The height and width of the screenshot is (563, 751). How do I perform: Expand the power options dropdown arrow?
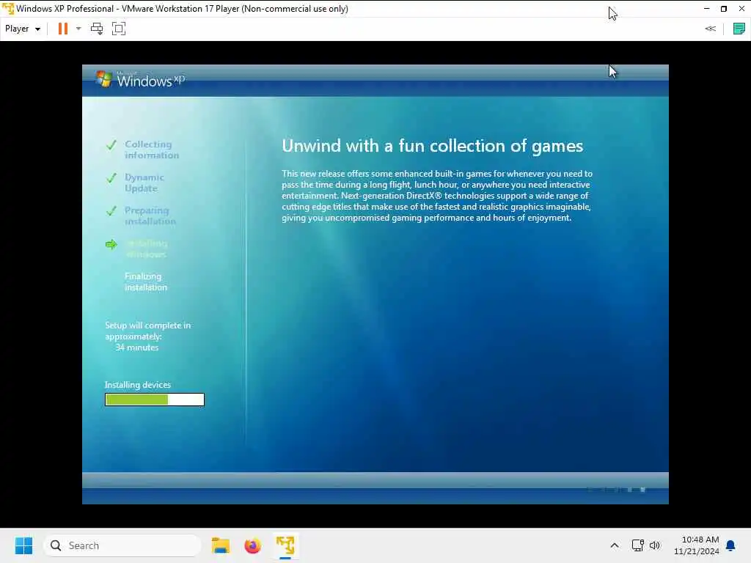[x=78, y=29]
